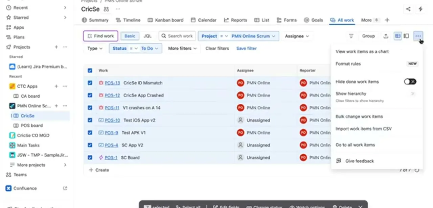Click Create below the work list
The height and width of the screenshot is (208, 433).
[99, 170]
